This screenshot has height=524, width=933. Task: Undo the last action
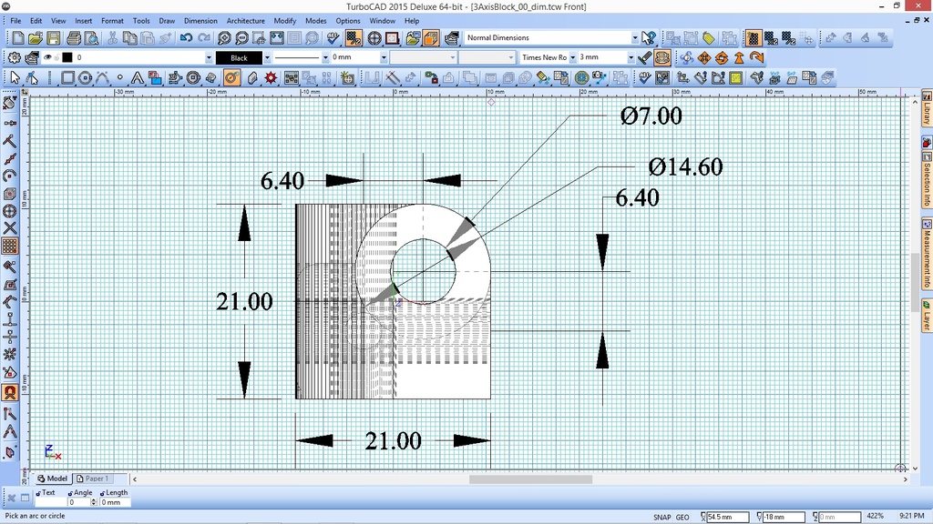[x=188, y=37]
